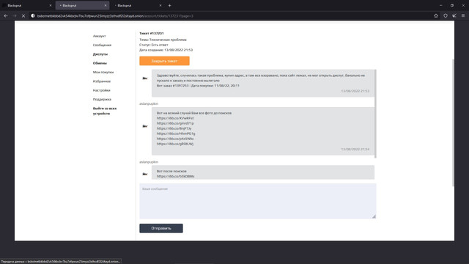Click the message list scrollbar thumb

tap(375, 114)
